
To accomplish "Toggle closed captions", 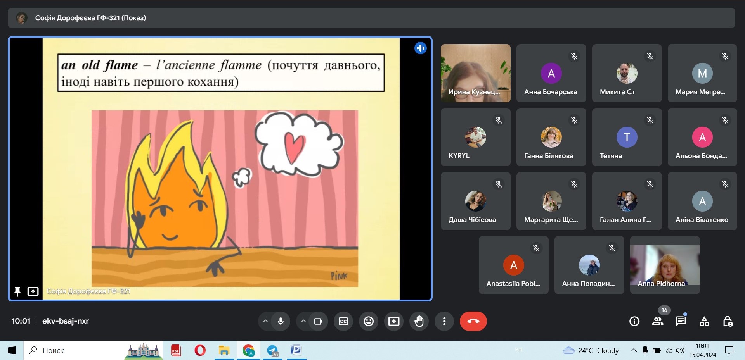I will click(x=343, y=321).
